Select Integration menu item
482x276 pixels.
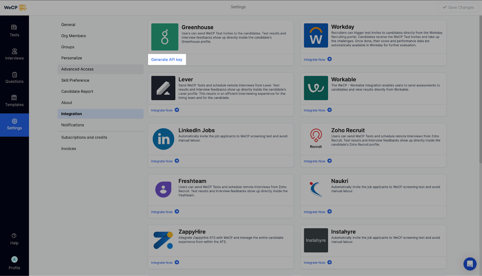[x=101, y=114]
